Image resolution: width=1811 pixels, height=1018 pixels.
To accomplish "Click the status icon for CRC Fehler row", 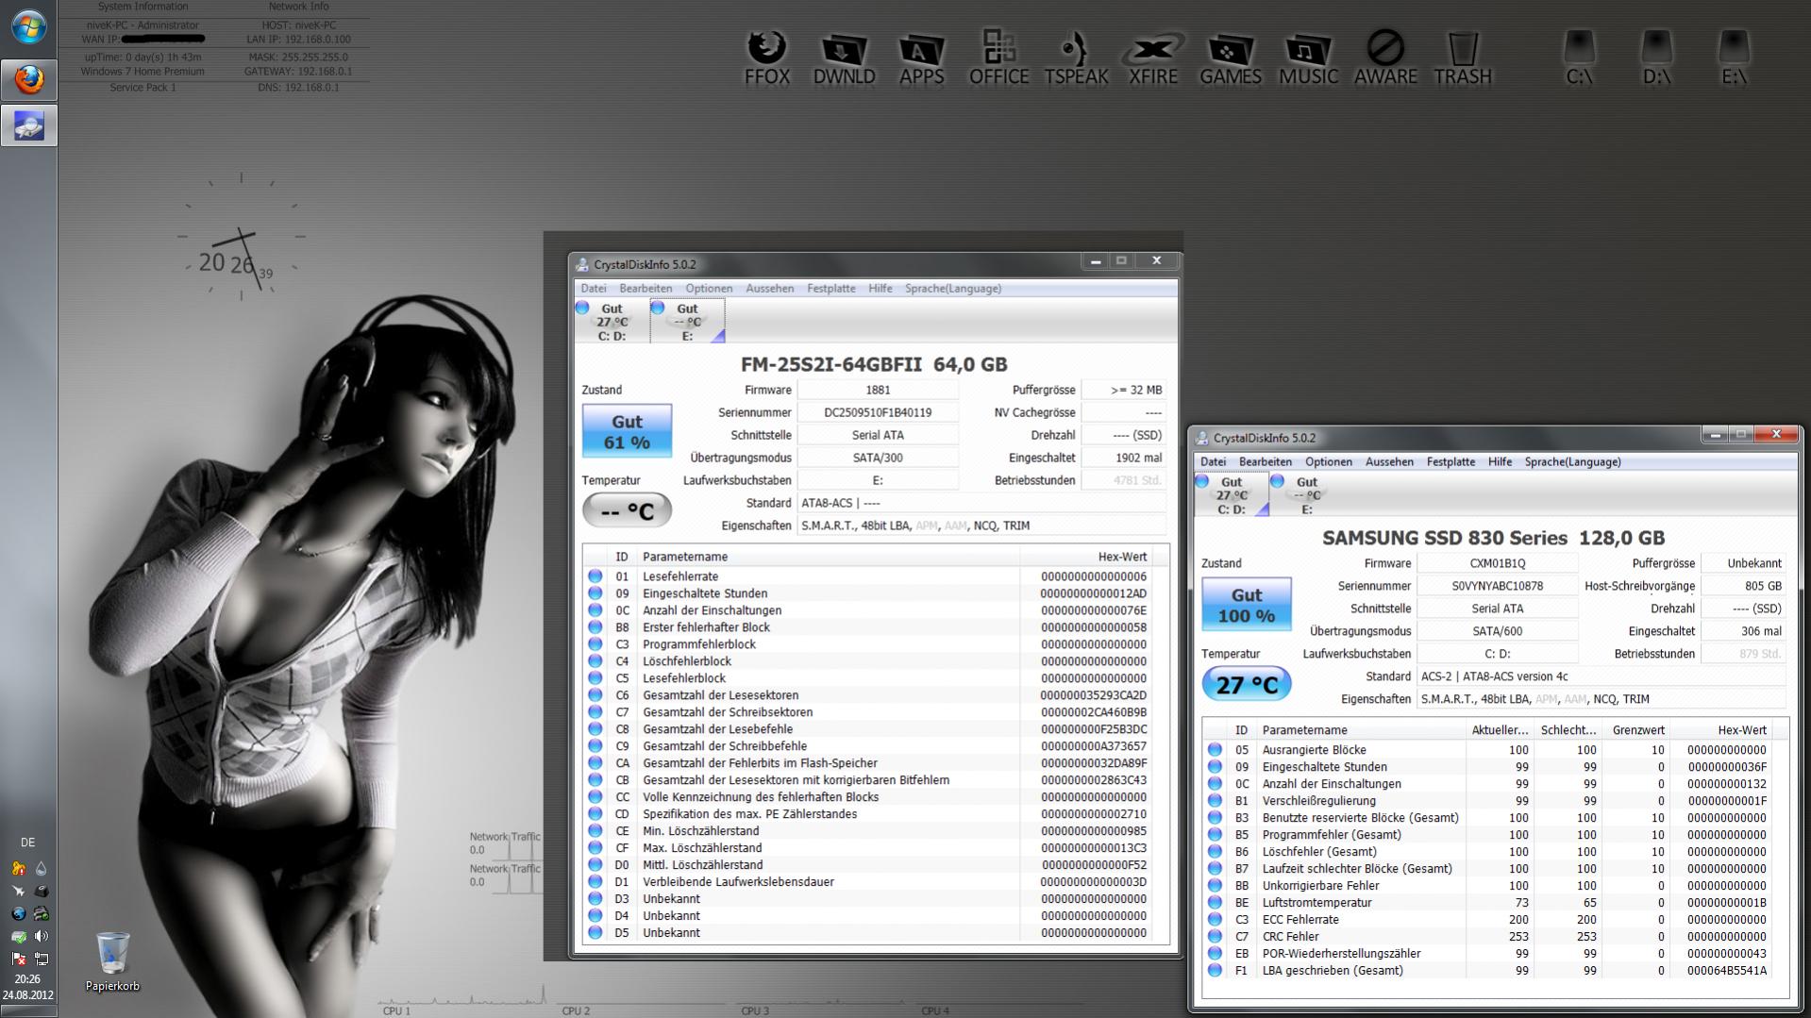I will [1215, 937].
